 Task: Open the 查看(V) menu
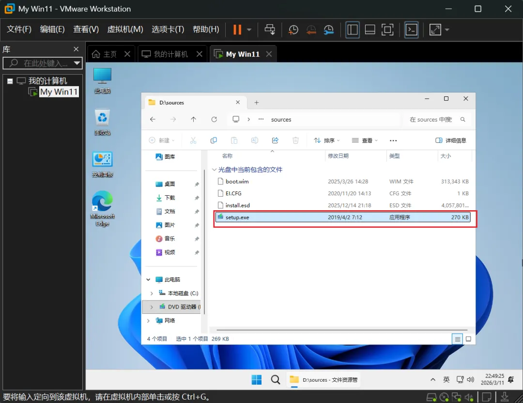coord(86,30)
